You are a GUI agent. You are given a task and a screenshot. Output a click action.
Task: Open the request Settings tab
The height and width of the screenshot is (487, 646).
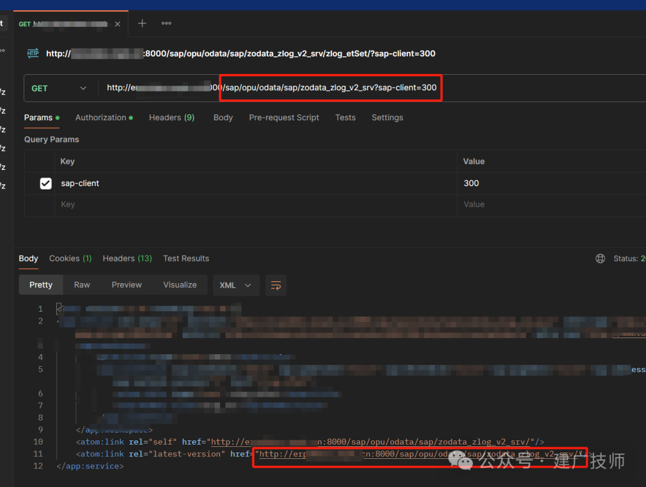pos(387,118)
